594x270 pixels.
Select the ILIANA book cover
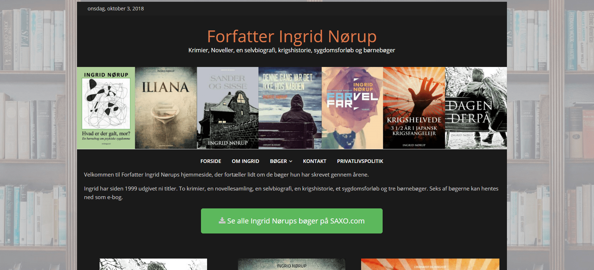click(x=166, y=108)
